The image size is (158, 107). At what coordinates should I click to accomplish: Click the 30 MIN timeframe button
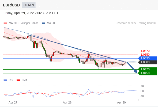click(29, 5)
